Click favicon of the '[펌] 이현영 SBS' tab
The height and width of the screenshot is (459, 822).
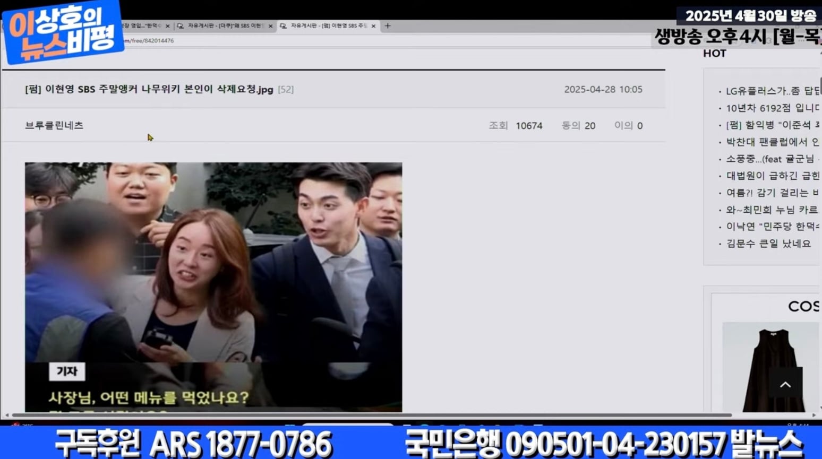click(284, 25)
